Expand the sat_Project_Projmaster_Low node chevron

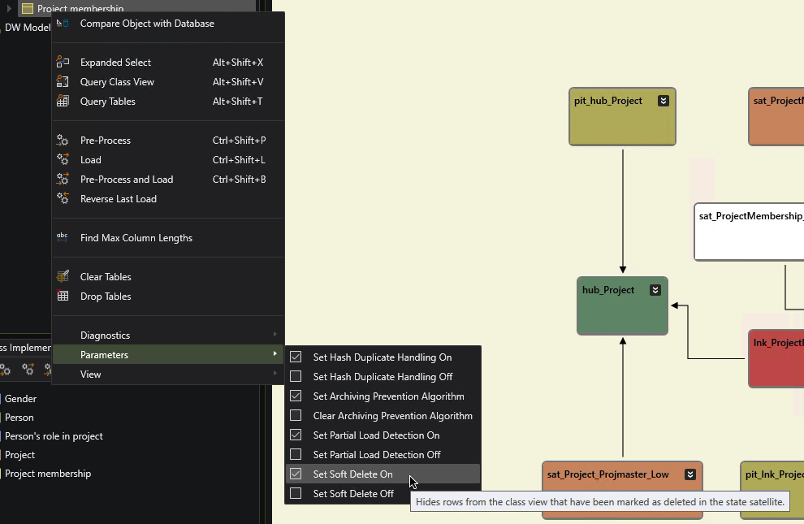[x=690, y=474]
